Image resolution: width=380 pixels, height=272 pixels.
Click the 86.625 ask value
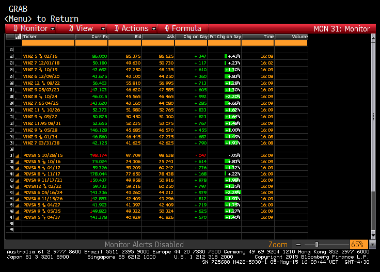(166, 56)
